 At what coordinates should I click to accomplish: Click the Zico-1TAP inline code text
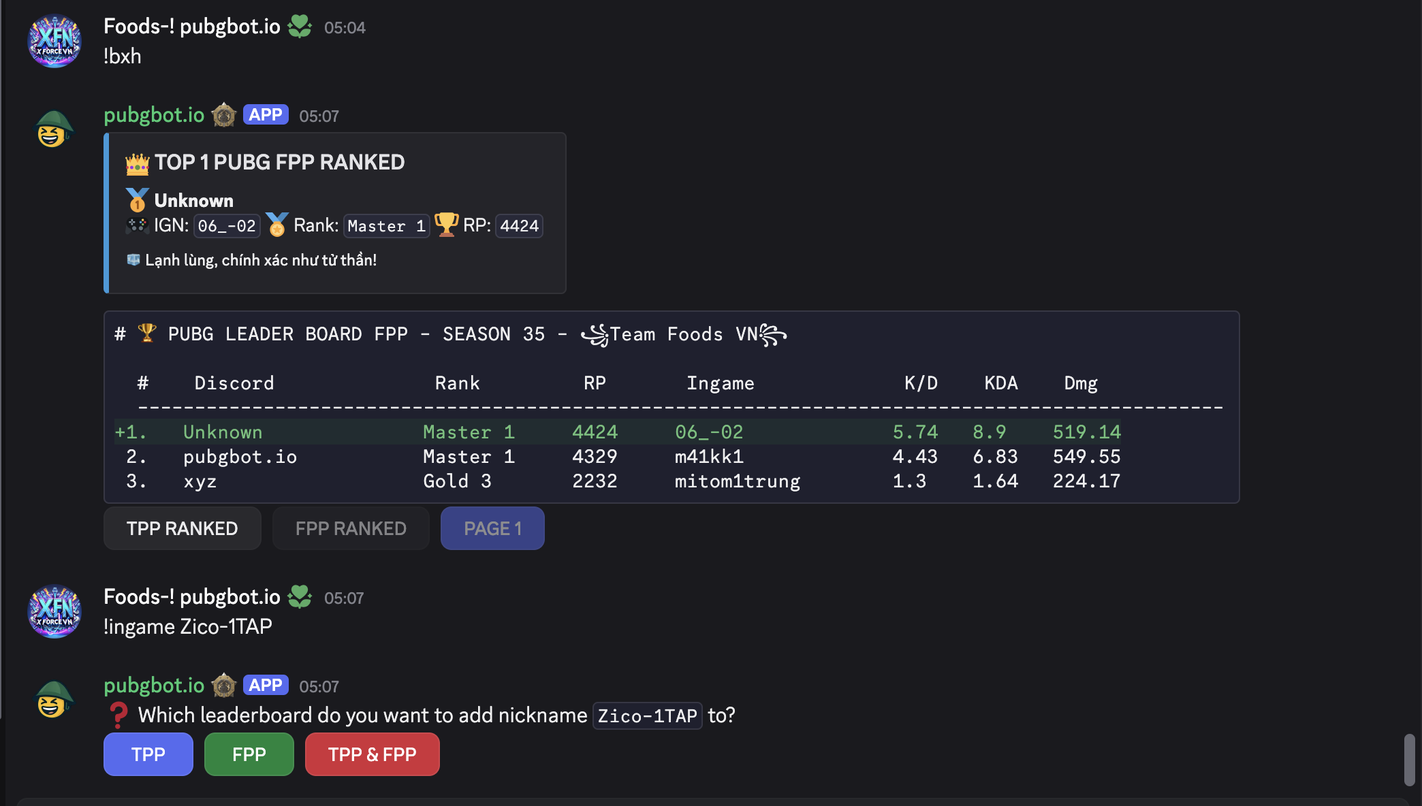click(x=648, y=715)
